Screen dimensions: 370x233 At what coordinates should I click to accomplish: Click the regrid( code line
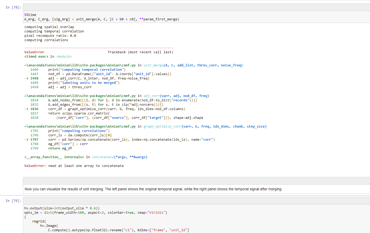pyautogui.click(x=39, y=221)
